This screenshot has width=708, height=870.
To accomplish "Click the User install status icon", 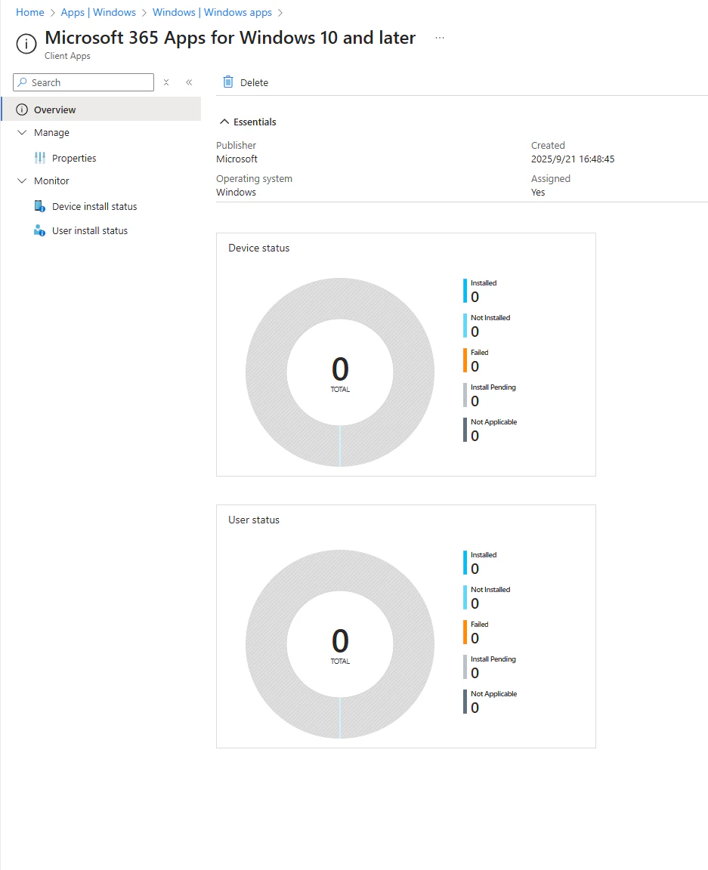I will [x=40, y=230].
